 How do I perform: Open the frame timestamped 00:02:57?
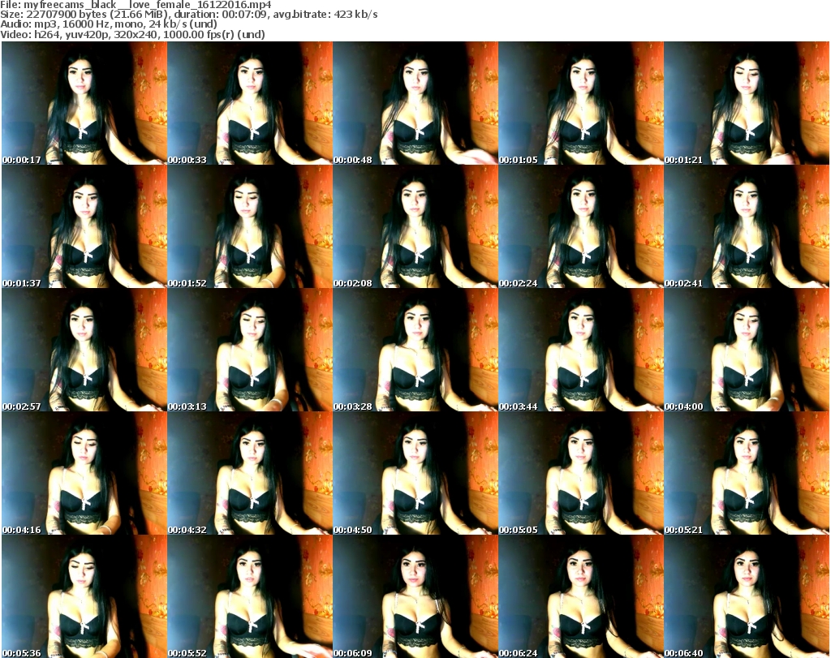point(84,350)
